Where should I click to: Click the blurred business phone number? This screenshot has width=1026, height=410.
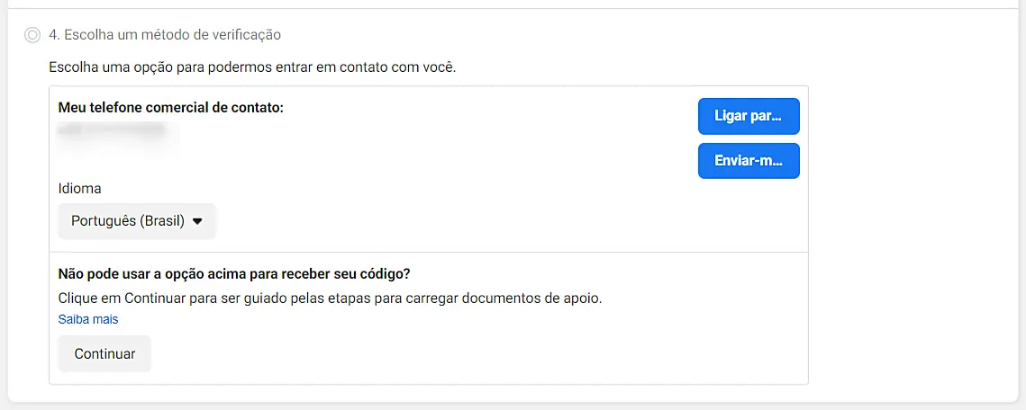click(113, 130)
